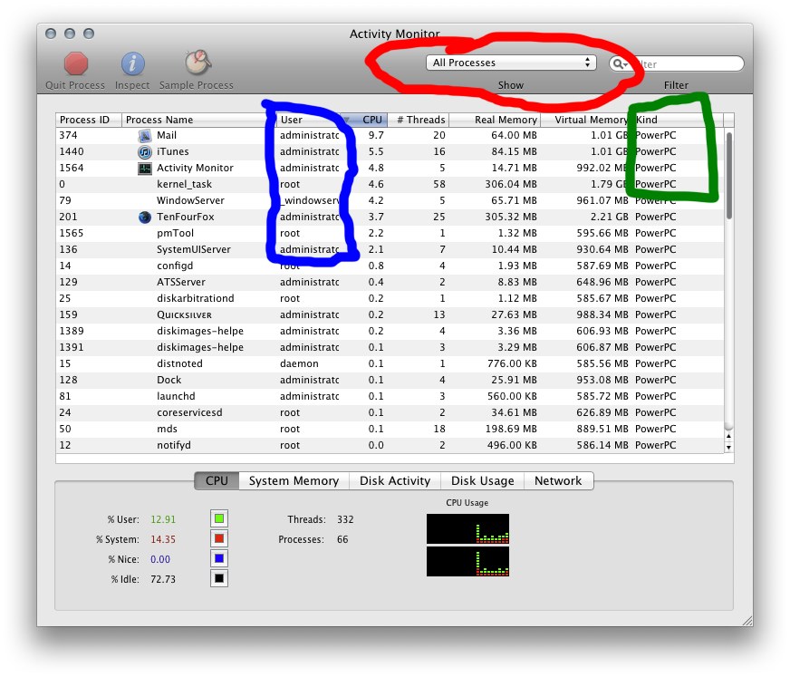The height and width of the screenshot is (677, 790).
Task: Select the launchd process row
Action: point(390,396)
